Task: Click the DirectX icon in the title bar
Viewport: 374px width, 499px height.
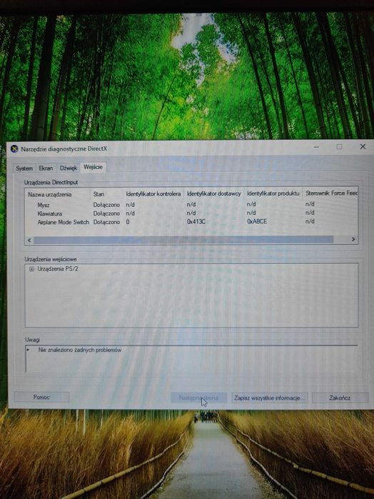Action: 14,149
